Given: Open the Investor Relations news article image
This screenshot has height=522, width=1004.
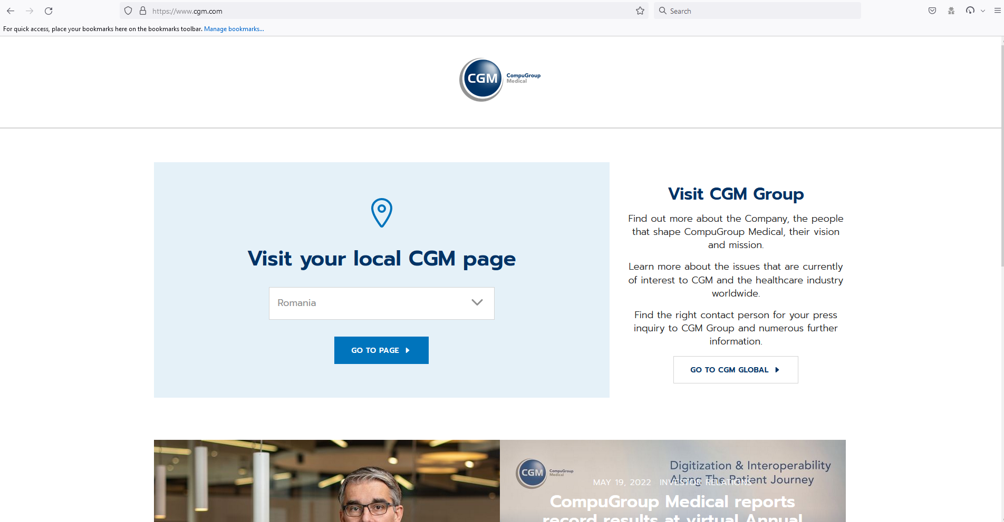Looking at the screenshot, I should (x=673, y=481).
